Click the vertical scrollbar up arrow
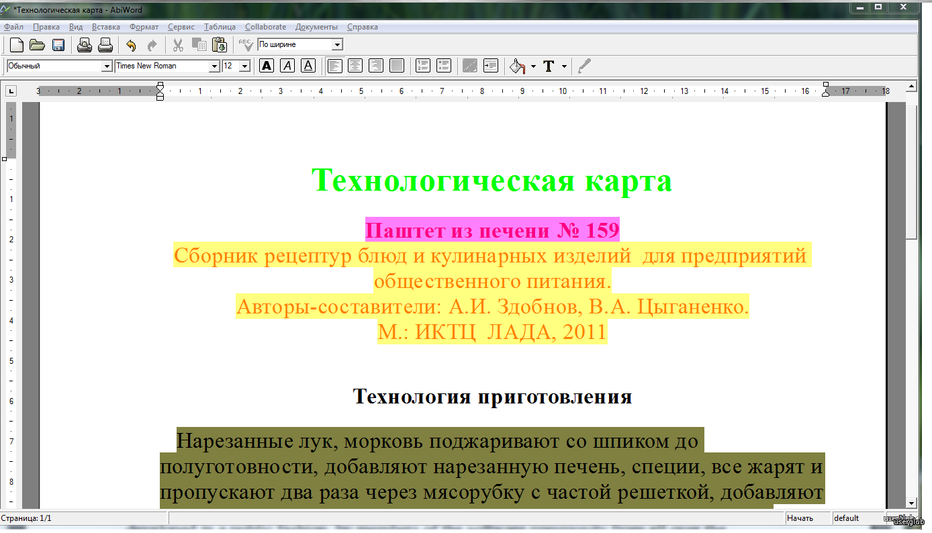 tap(911, 86)
